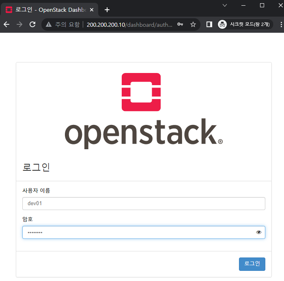284x281 pixels.
Task: Focus the 사용자 이름 username field
Action: tap(144, 204)
